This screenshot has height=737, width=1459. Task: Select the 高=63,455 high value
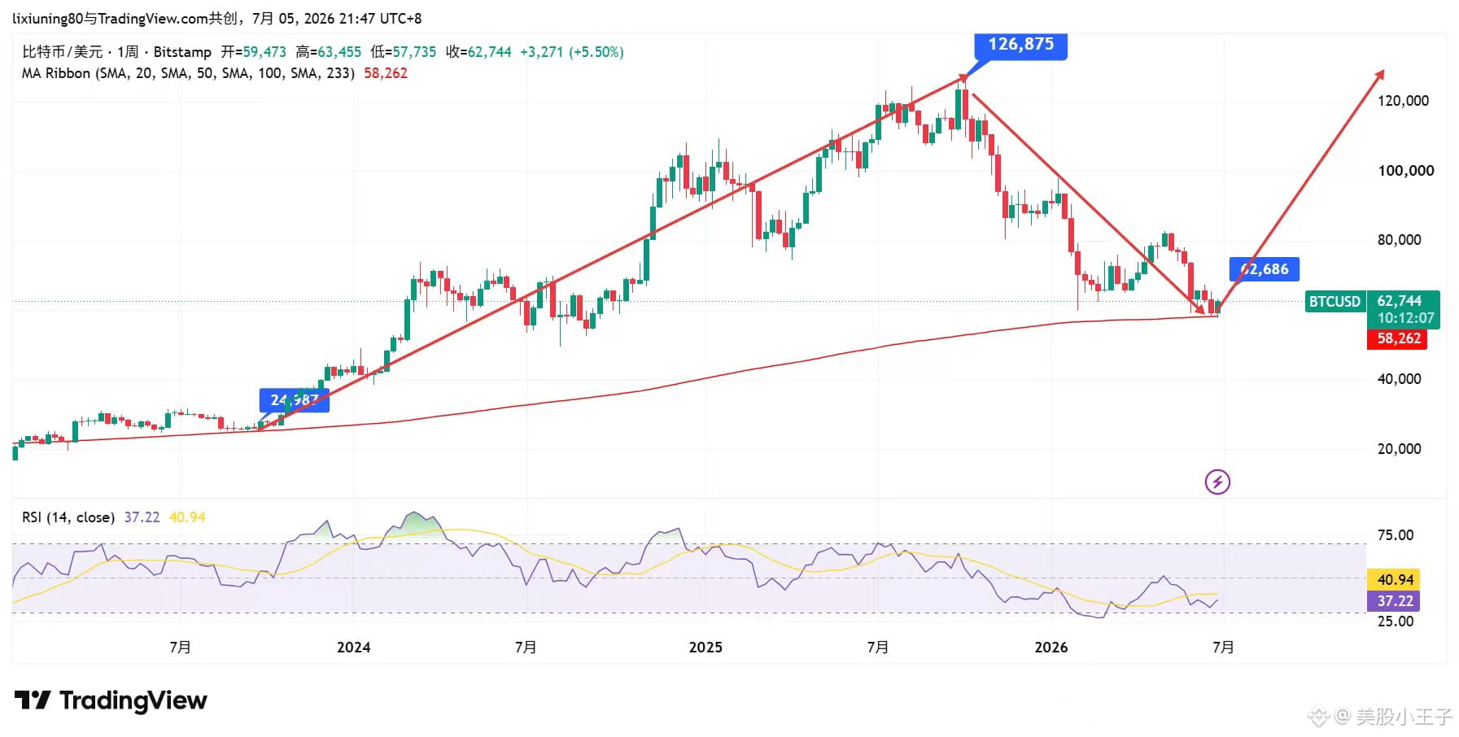coord(328,52)
